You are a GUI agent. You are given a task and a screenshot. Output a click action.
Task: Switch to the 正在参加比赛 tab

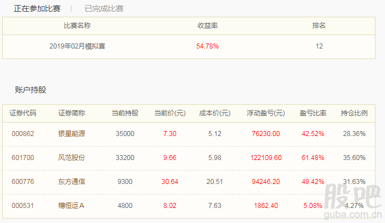(x=37, y=8)
